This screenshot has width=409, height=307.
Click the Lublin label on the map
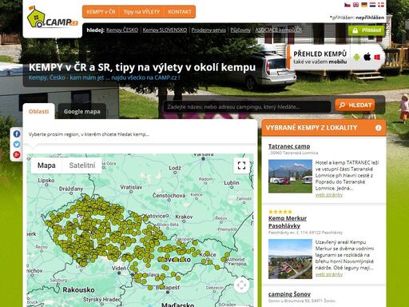pyautogui.click(x=232, y=183)
